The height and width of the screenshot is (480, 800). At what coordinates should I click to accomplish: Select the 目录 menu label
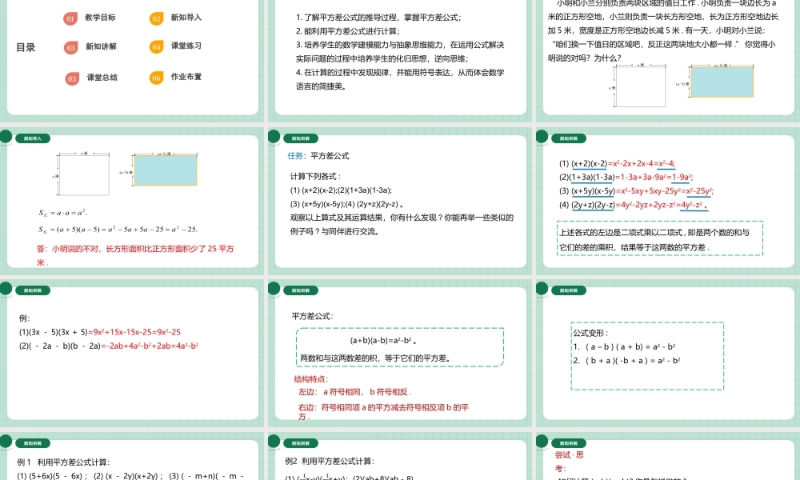pos(25,46)
